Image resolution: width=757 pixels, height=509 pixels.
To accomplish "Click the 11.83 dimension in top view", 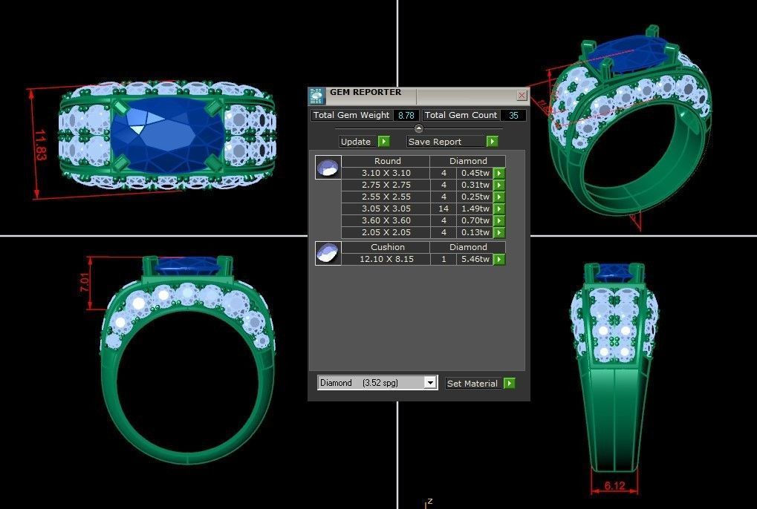I will (41, 145).
